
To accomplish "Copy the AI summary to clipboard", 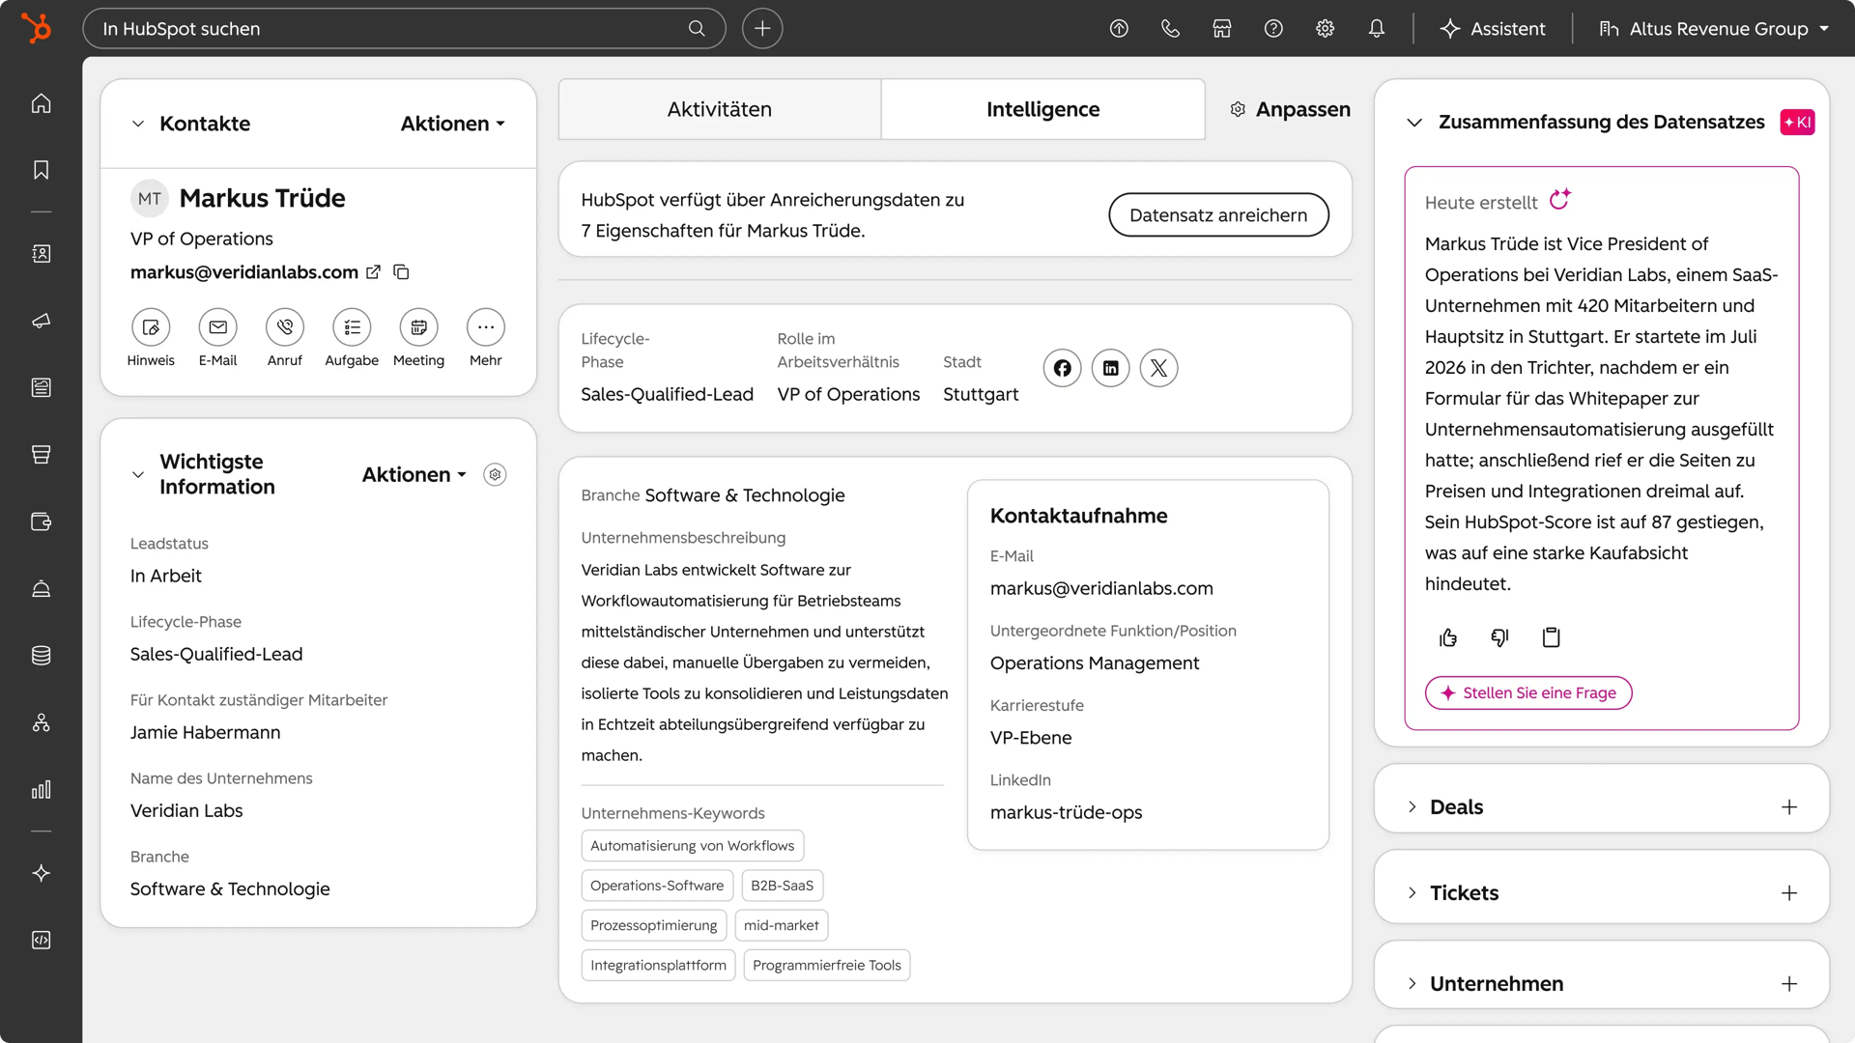I will click(x=1551, y=637).
